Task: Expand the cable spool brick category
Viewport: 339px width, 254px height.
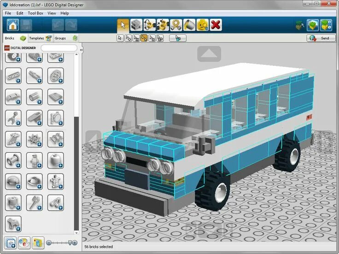Action: pyautogui.click(x=13, y=161)
